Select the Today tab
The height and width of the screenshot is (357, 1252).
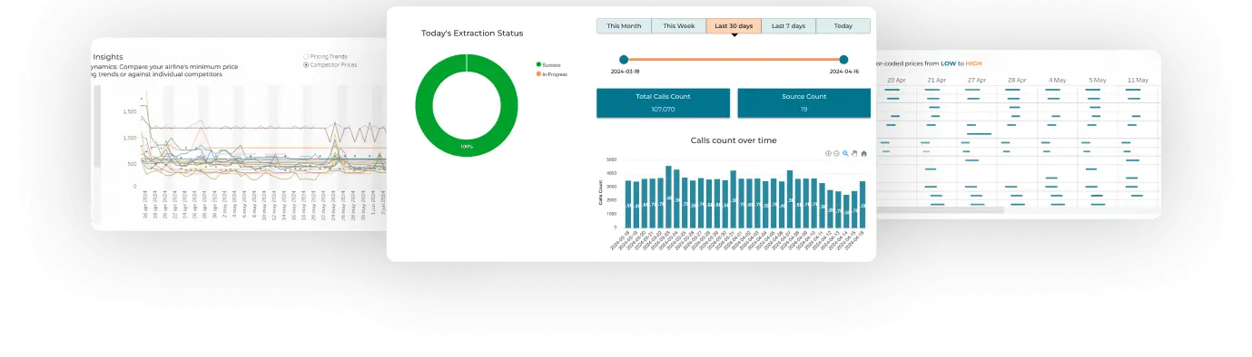(x=843, y=26)
